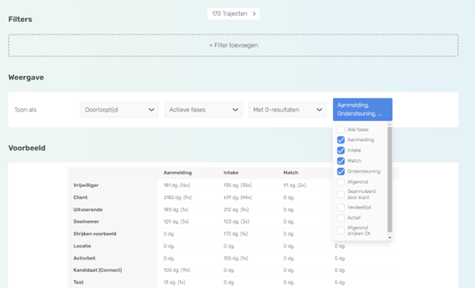Click the '212 dg. (9x)' cell

(236, 210)
